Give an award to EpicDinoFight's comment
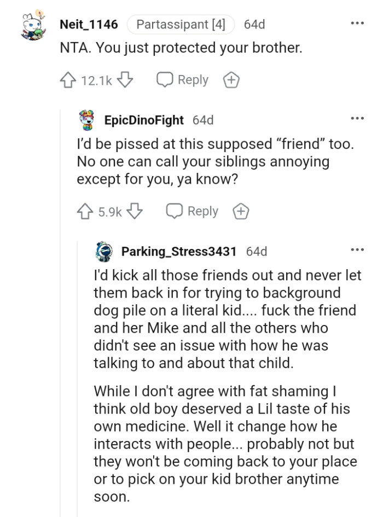Screen dimensions: 383x517 240,211
